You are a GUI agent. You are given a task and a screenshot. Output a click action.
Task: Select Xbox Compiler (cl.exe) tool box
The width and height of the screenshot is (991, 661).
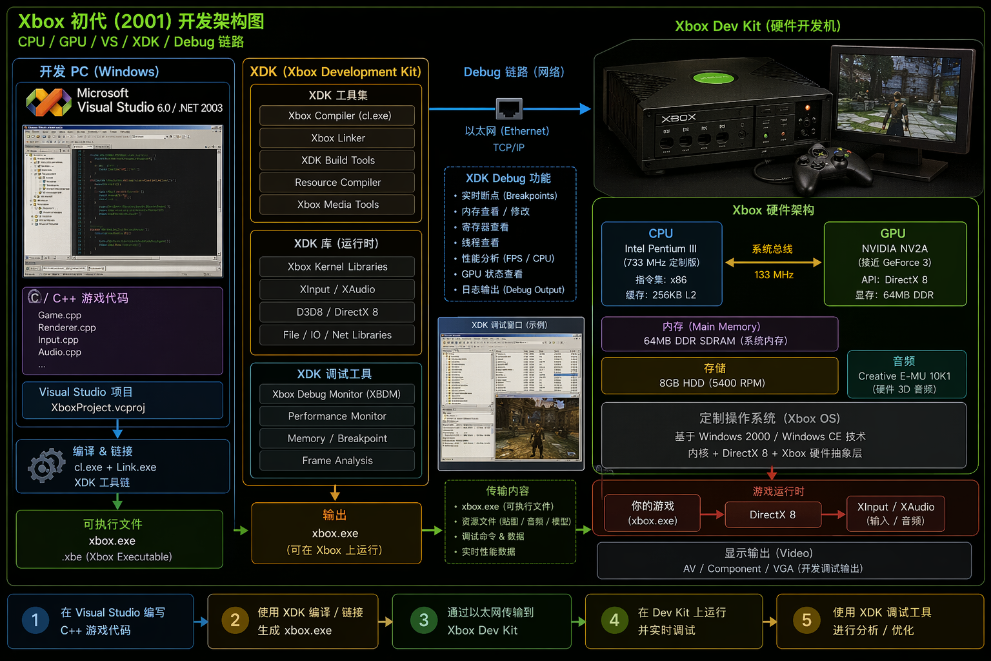337,116
